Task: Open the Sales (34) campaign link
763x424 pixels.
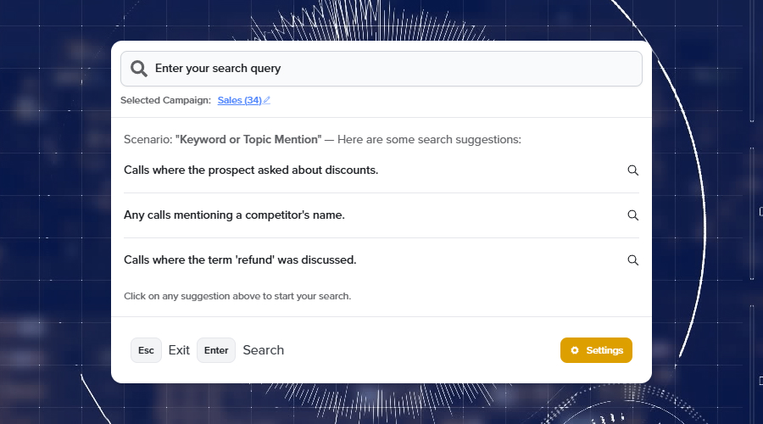Action: point(239,100)
